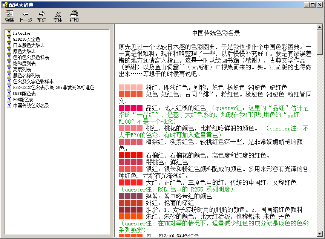Click the 海棠红 color swatch
Viewport: 325px width, 239px height.
(130, 142)
